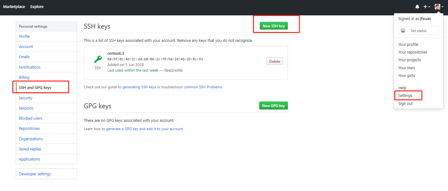Choose Your projects in the user menu

[x=409, y=60]
